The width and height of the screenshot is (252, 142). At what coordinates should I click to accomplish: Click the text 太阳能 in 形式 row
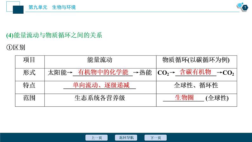[x=57, y=72]
